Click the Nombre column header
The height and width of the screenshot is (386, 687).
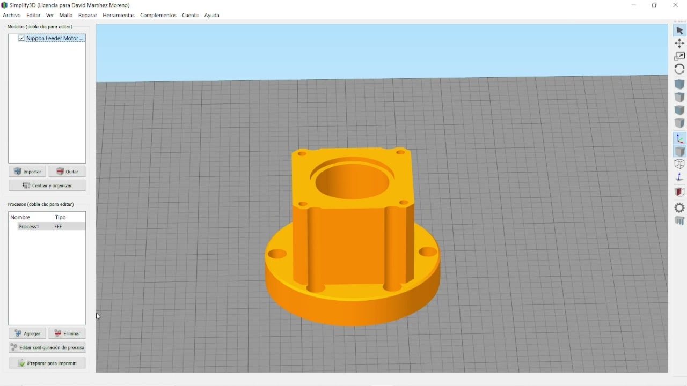tap(20, 218)
